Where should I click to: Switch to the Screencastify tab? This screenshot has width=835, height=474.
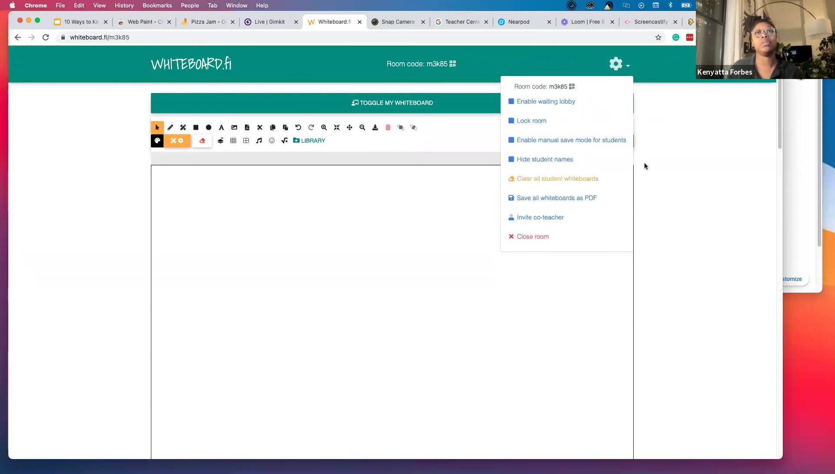[651, 22]
